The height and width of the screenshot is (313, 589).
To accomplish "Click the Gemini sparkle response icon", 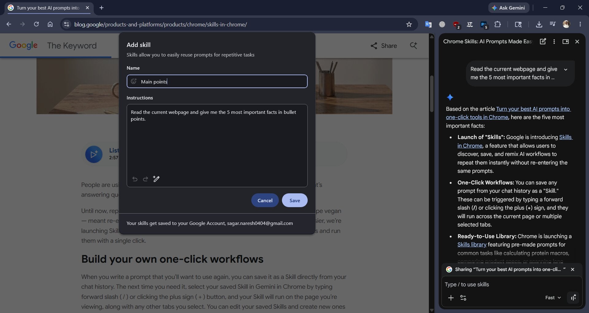I will 450,97.
